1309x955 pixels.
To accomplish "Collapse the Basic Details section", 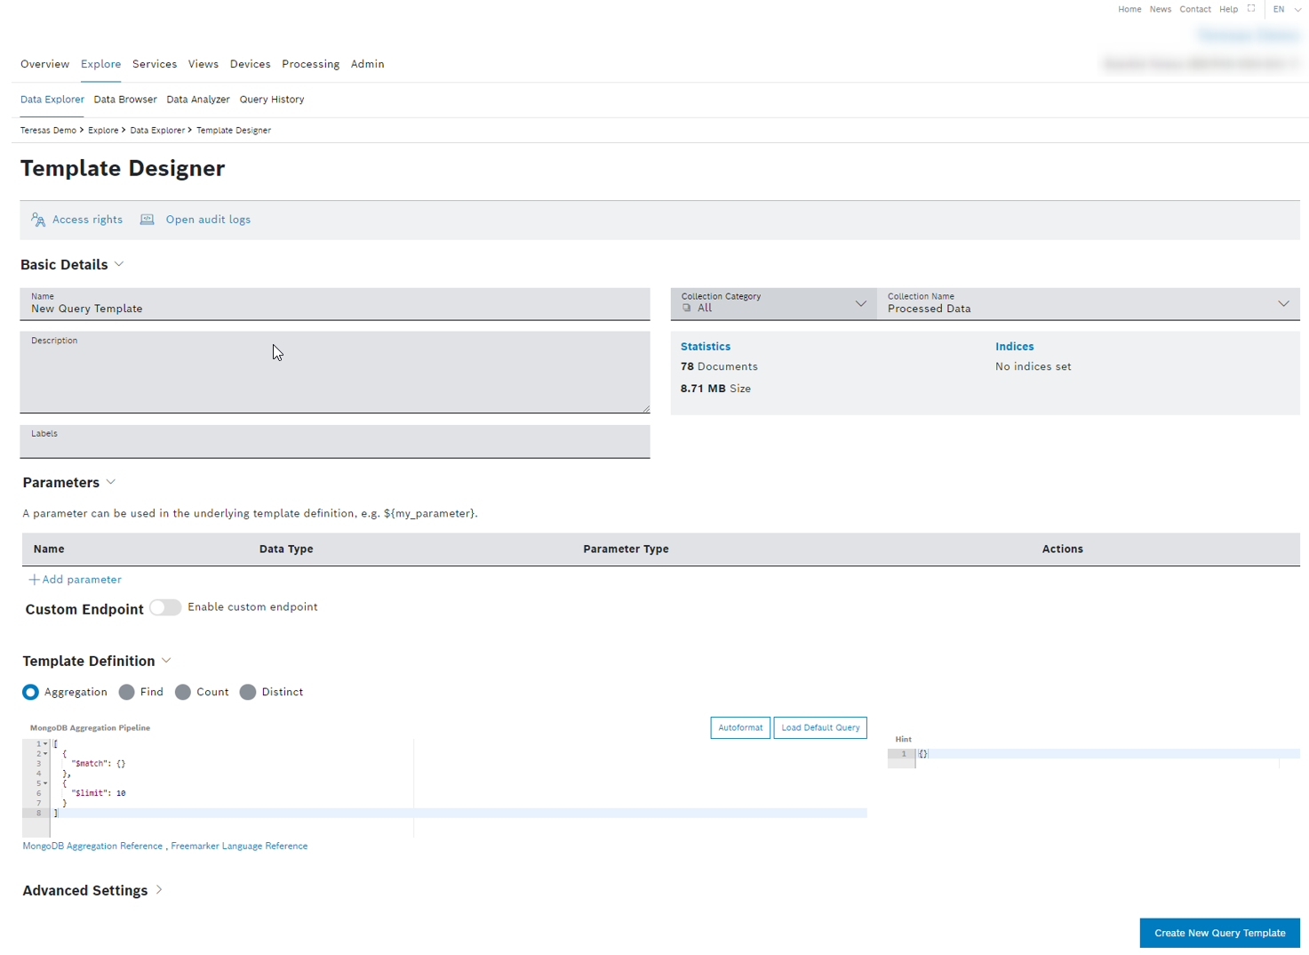I will (119, 264).
